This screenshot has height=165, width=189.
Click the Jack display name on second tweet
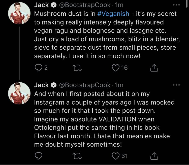[41, 85]
